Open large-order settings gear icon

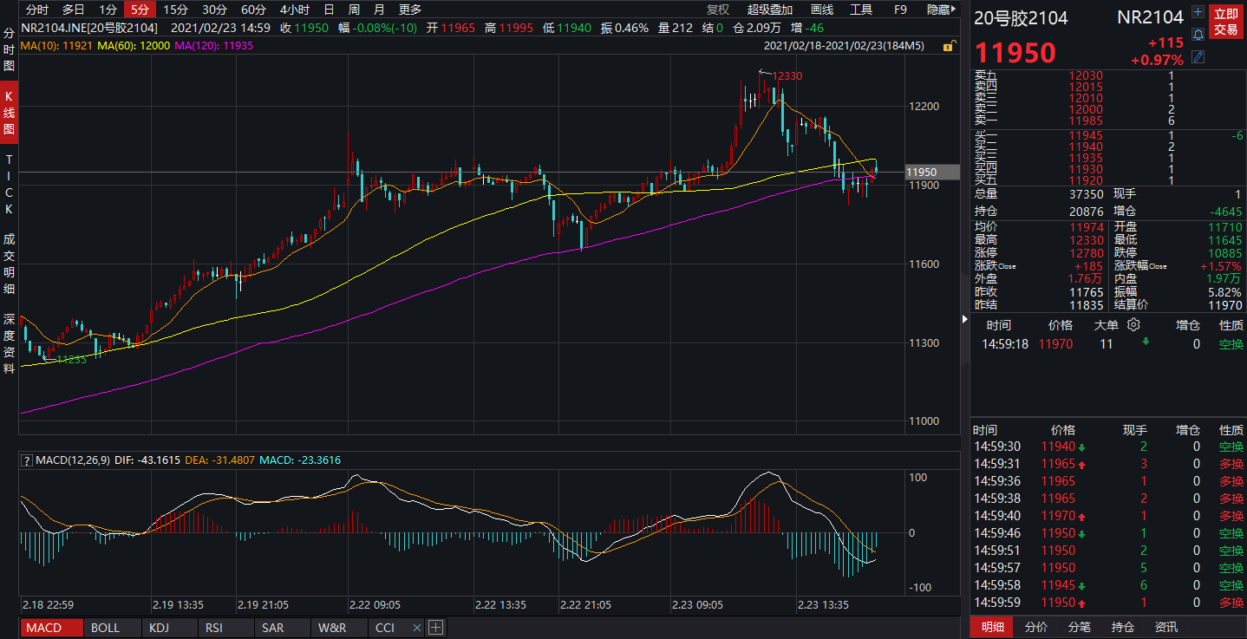point(1133,325)
